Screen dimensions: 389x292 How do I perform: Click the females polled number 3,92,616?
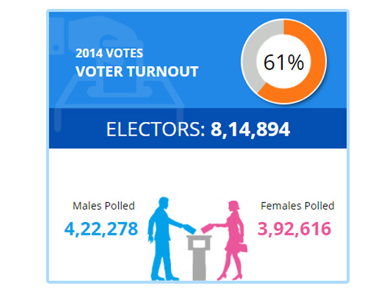click(x=294, y=228)
